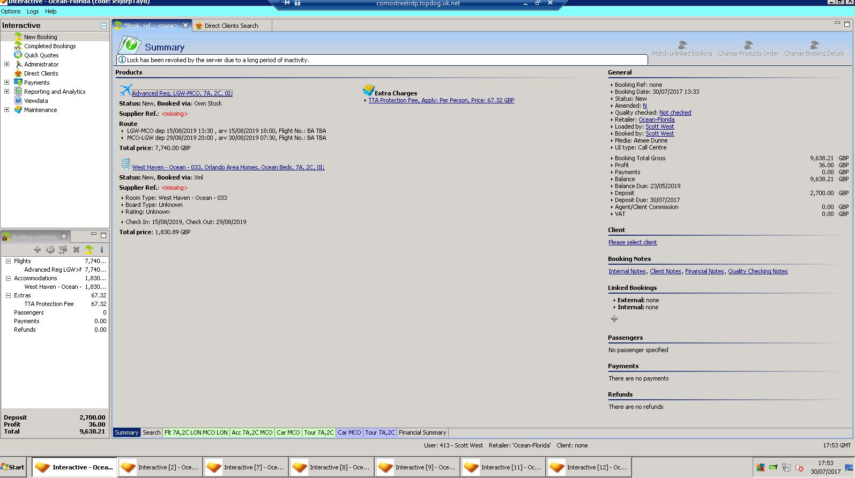Expand the Payments tree node
This screenshot has width=855, height=478.
6,83
